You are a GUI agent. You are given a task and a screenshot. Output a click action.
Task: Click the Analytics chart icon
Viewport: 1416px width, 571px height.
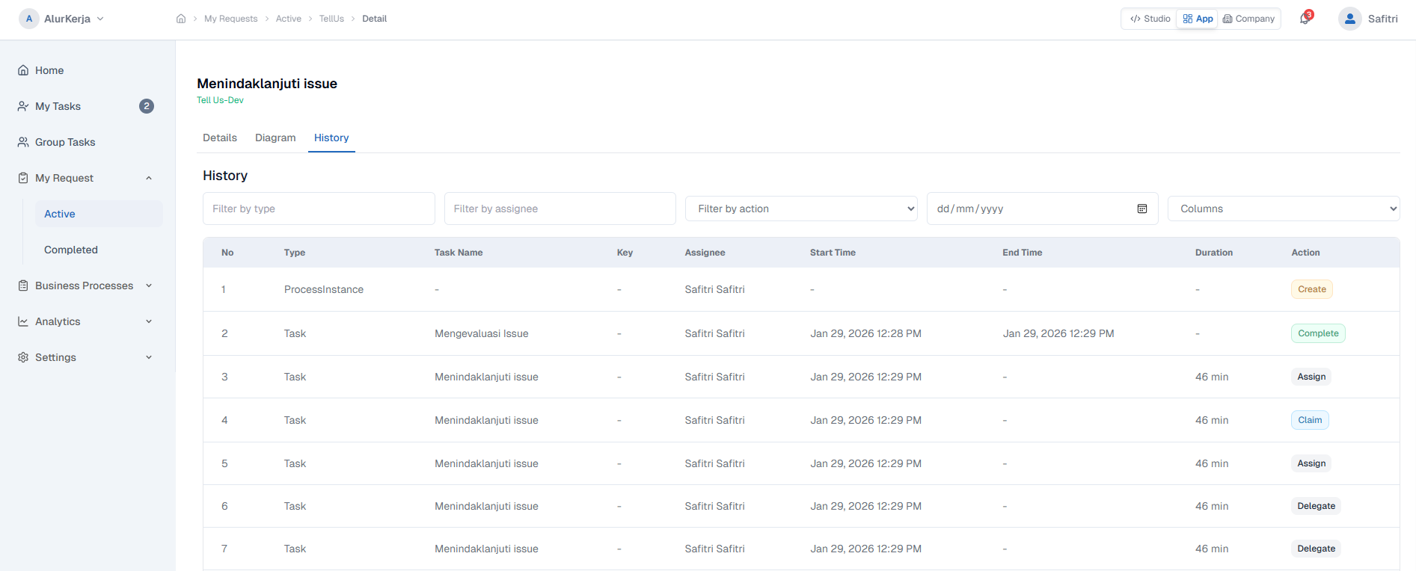pyautogui.click(x=23, y=321)
